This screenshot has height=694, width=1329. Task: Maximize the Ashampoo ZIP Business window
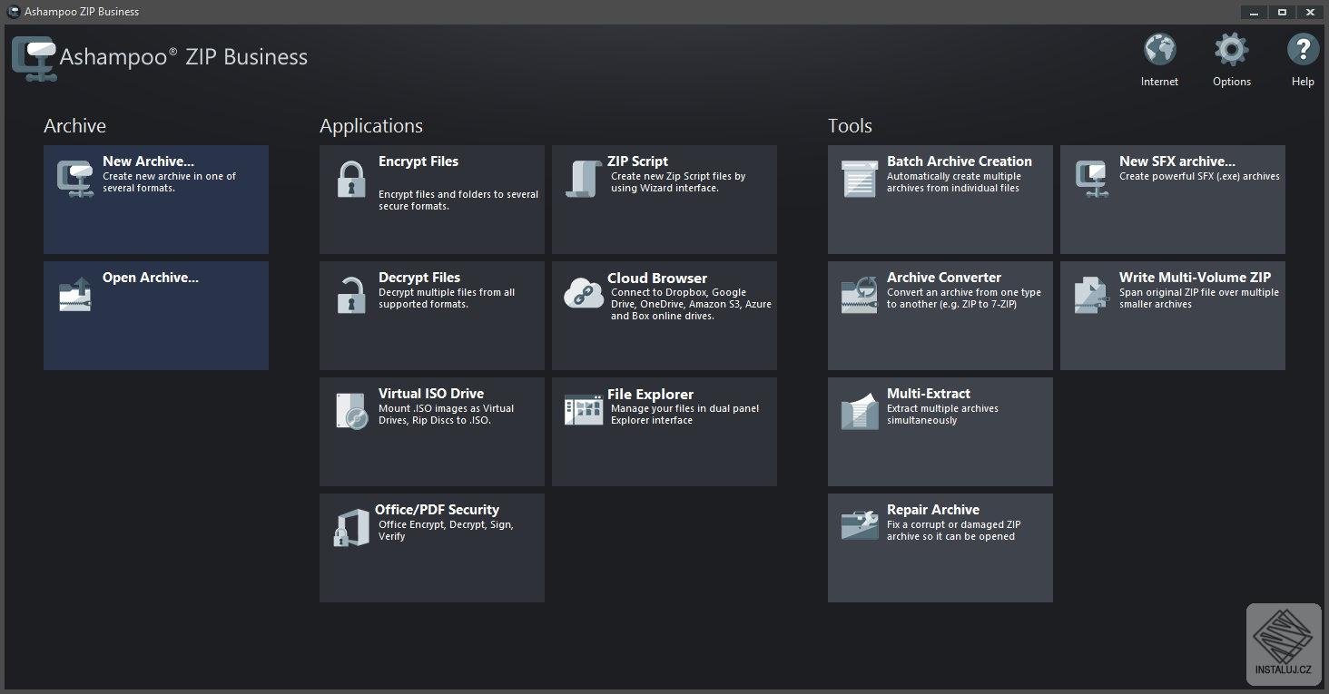pyautogui.click(x=1283, y=12)
